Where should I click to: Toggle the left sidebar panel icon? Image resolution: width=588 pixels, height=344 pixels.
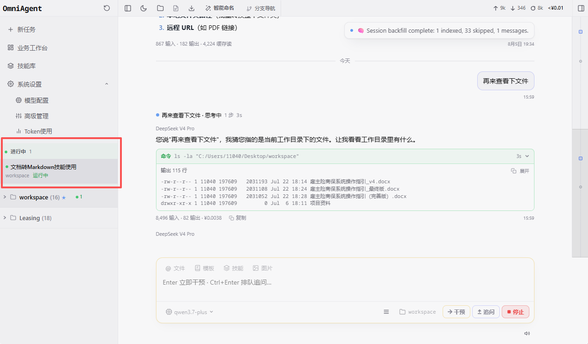coord(128,8)
